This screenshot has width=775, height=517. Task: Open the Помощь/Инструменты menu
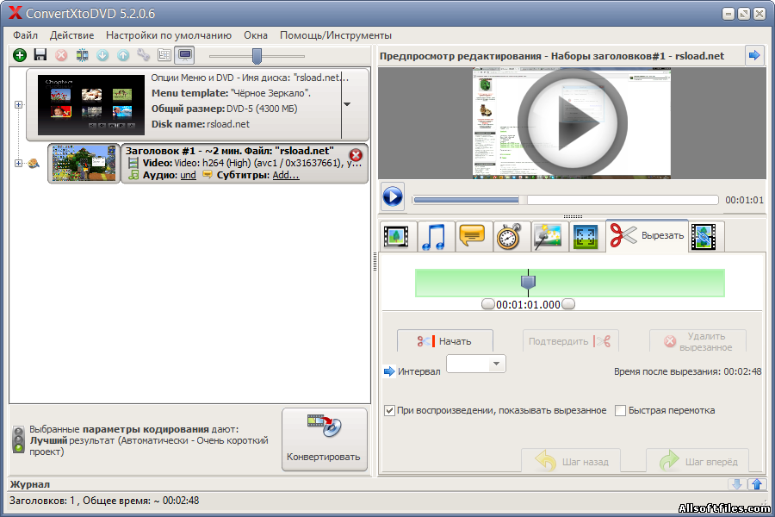click(336, 35)
